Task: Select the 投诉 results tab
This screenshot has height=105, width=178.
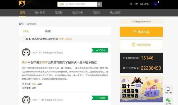Action: tap(26, 31)
